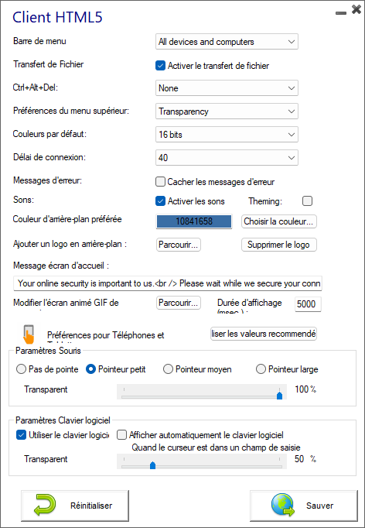The image size is (365, 528).
Task: Minimize the Client HTML5 window
Action: [x=341, y=13]
